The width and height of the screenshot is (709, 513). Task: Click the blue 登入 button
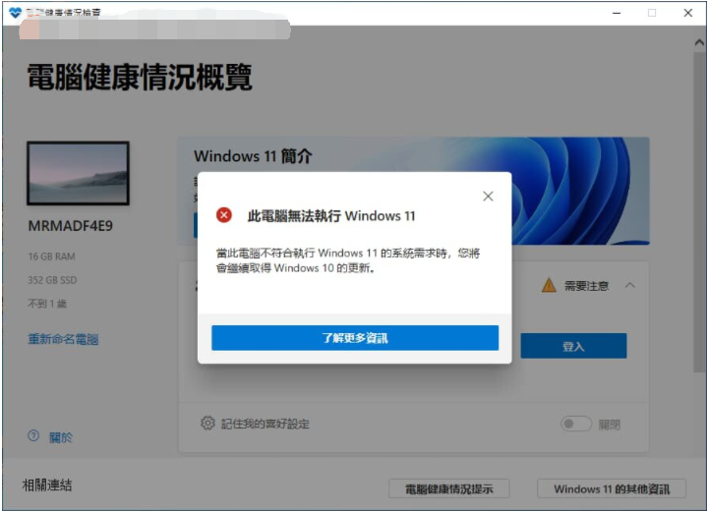(x=573, y=346)
